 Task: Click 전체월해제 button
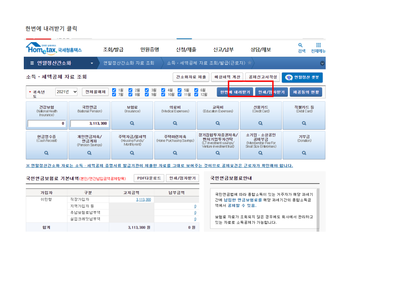[95, 92]
